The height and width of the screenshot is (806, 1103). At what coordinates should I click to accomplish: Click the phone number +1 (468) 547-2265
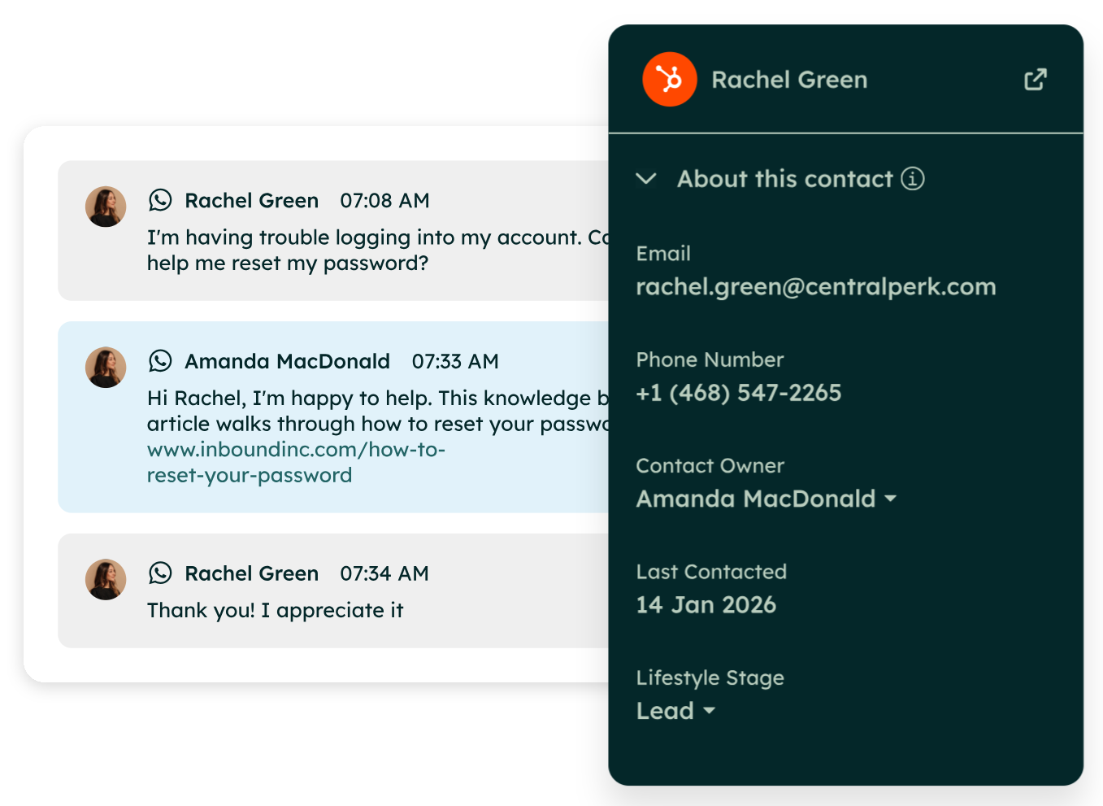(x=738, y=393)
